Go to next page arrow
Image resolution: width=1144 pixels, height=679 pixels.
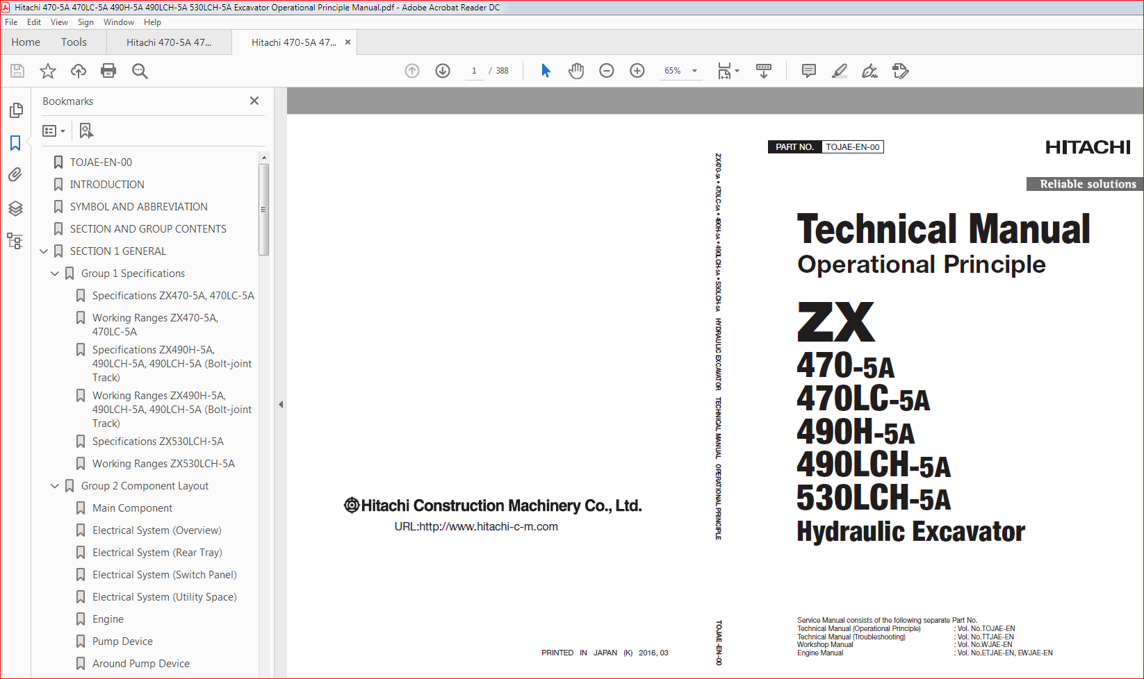coord(443,71)
